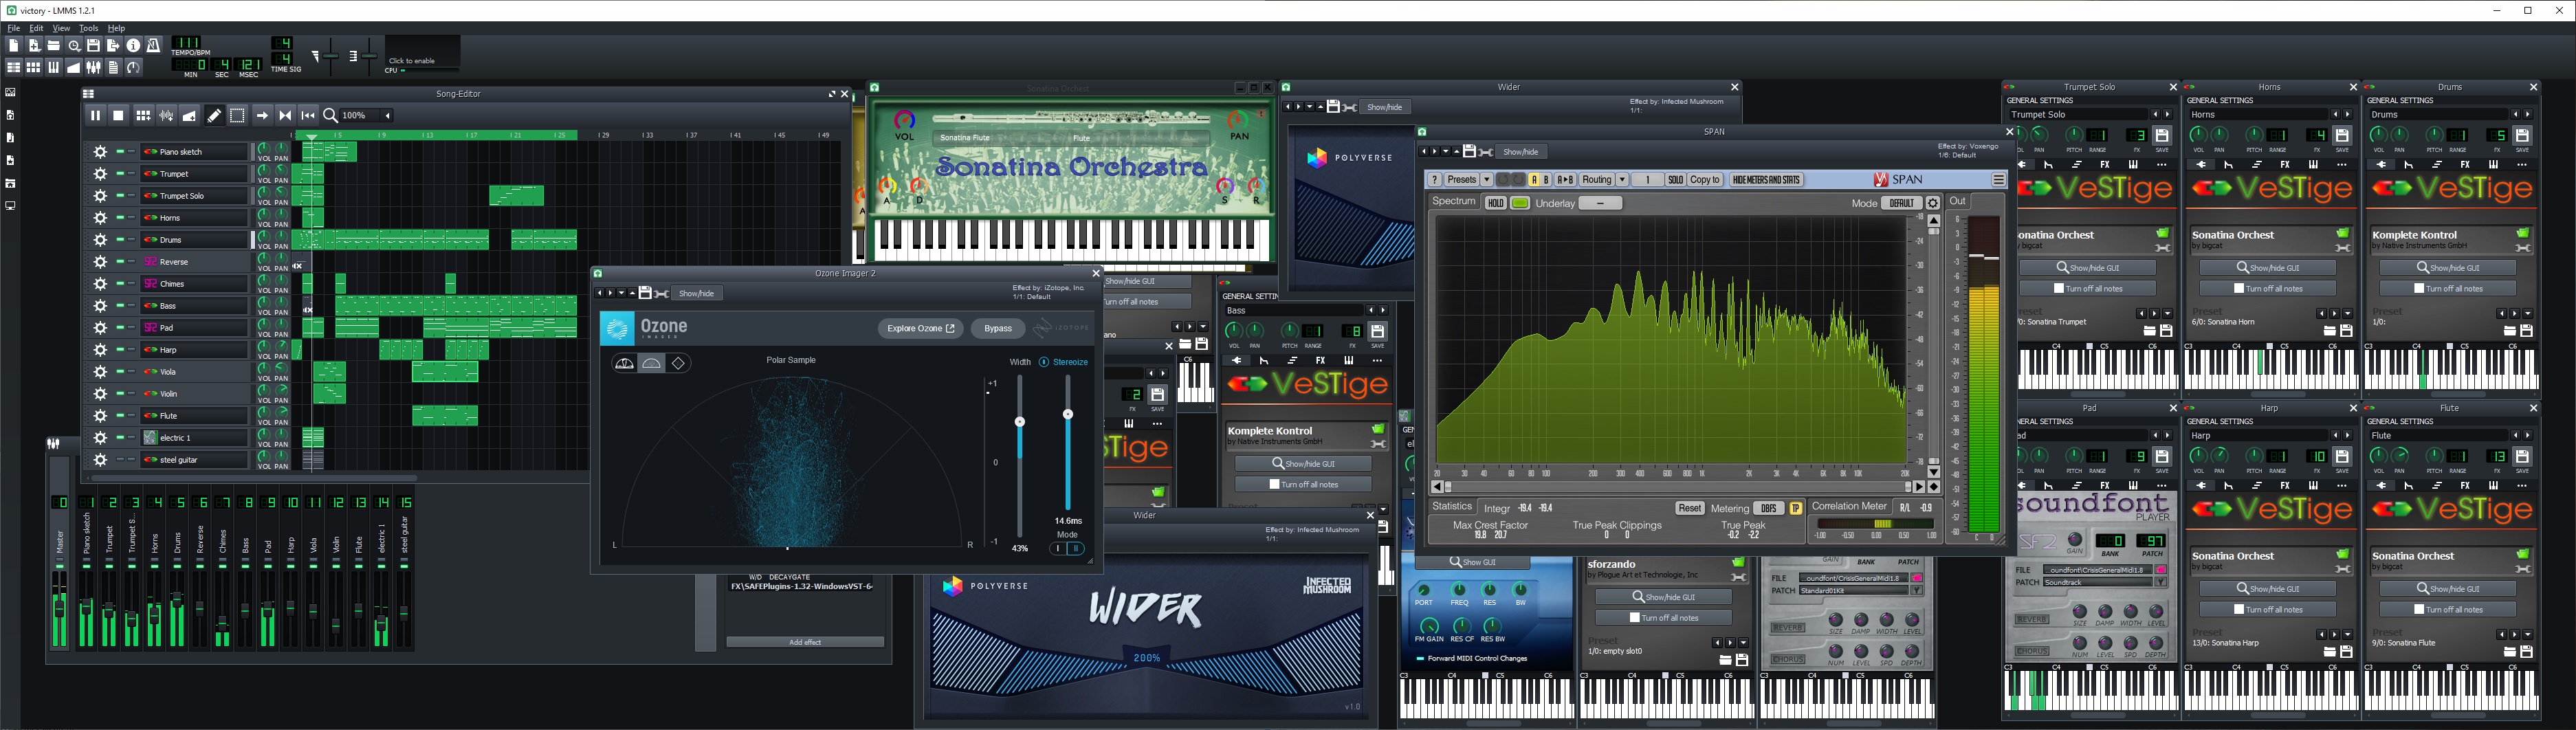
Task: Mute the Trumpet track
Action: pyautogui.click(x=119, y=174)
